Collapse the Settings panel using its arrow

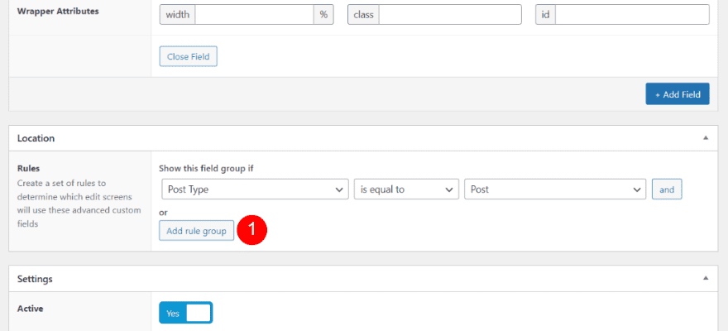coord(706,279)
